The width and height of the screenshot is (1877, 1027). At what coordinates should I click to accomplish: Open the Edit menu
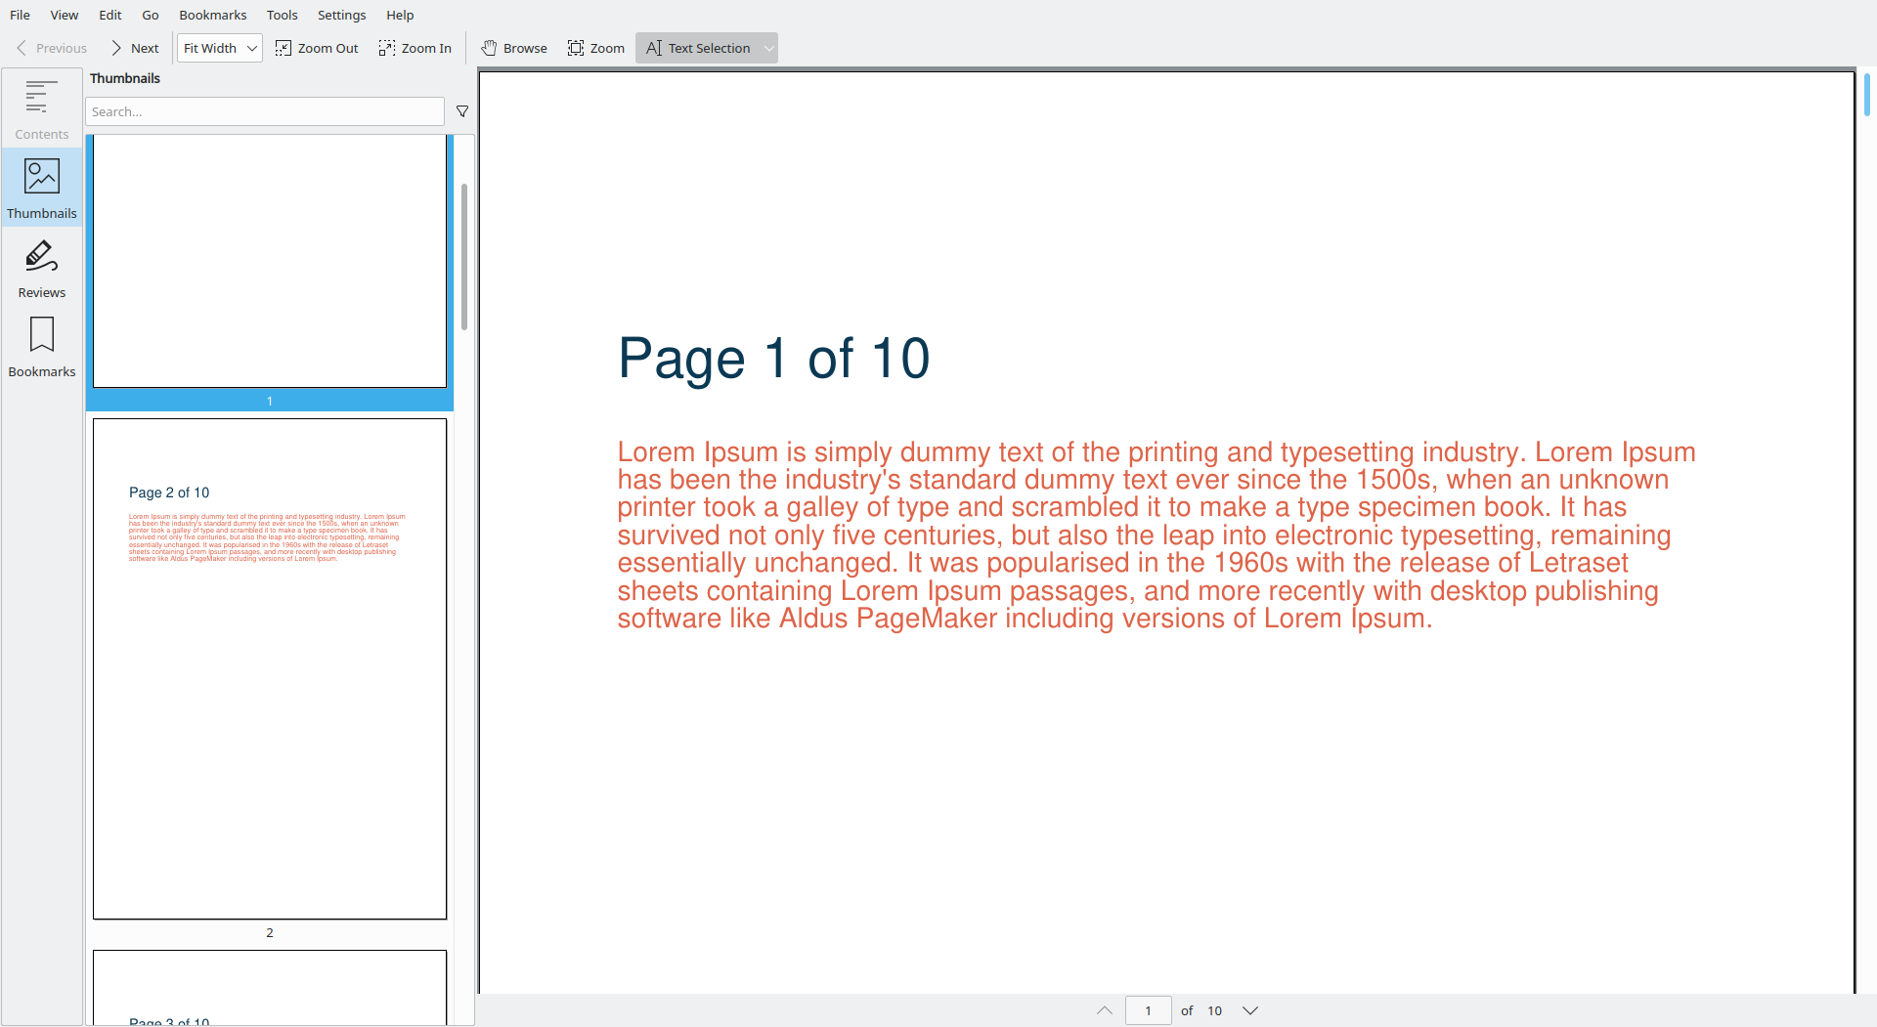pos(110,15)
